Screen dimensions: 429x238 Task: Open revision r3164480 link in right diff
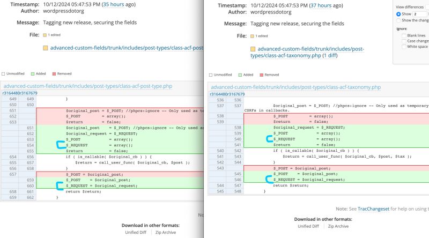coord(218,94)
